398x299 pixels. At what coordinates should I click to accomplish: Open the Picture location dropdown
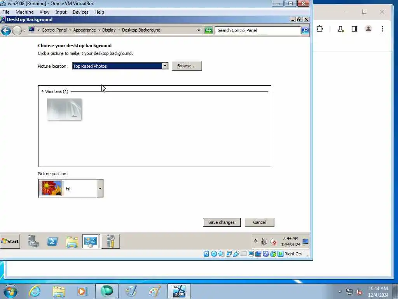[165, 66]
